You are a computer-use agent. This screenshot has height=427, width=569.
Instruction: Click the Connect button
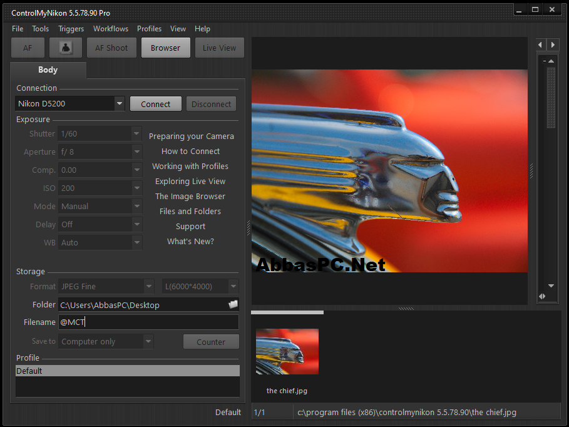click(156, 104)
